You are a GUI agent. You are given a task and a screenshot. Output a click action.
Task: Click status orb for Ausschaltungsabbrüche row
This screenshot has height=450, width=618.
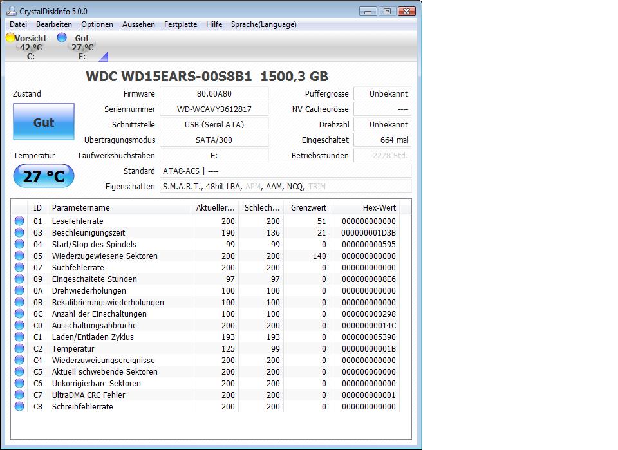click(x=19, y=325)
